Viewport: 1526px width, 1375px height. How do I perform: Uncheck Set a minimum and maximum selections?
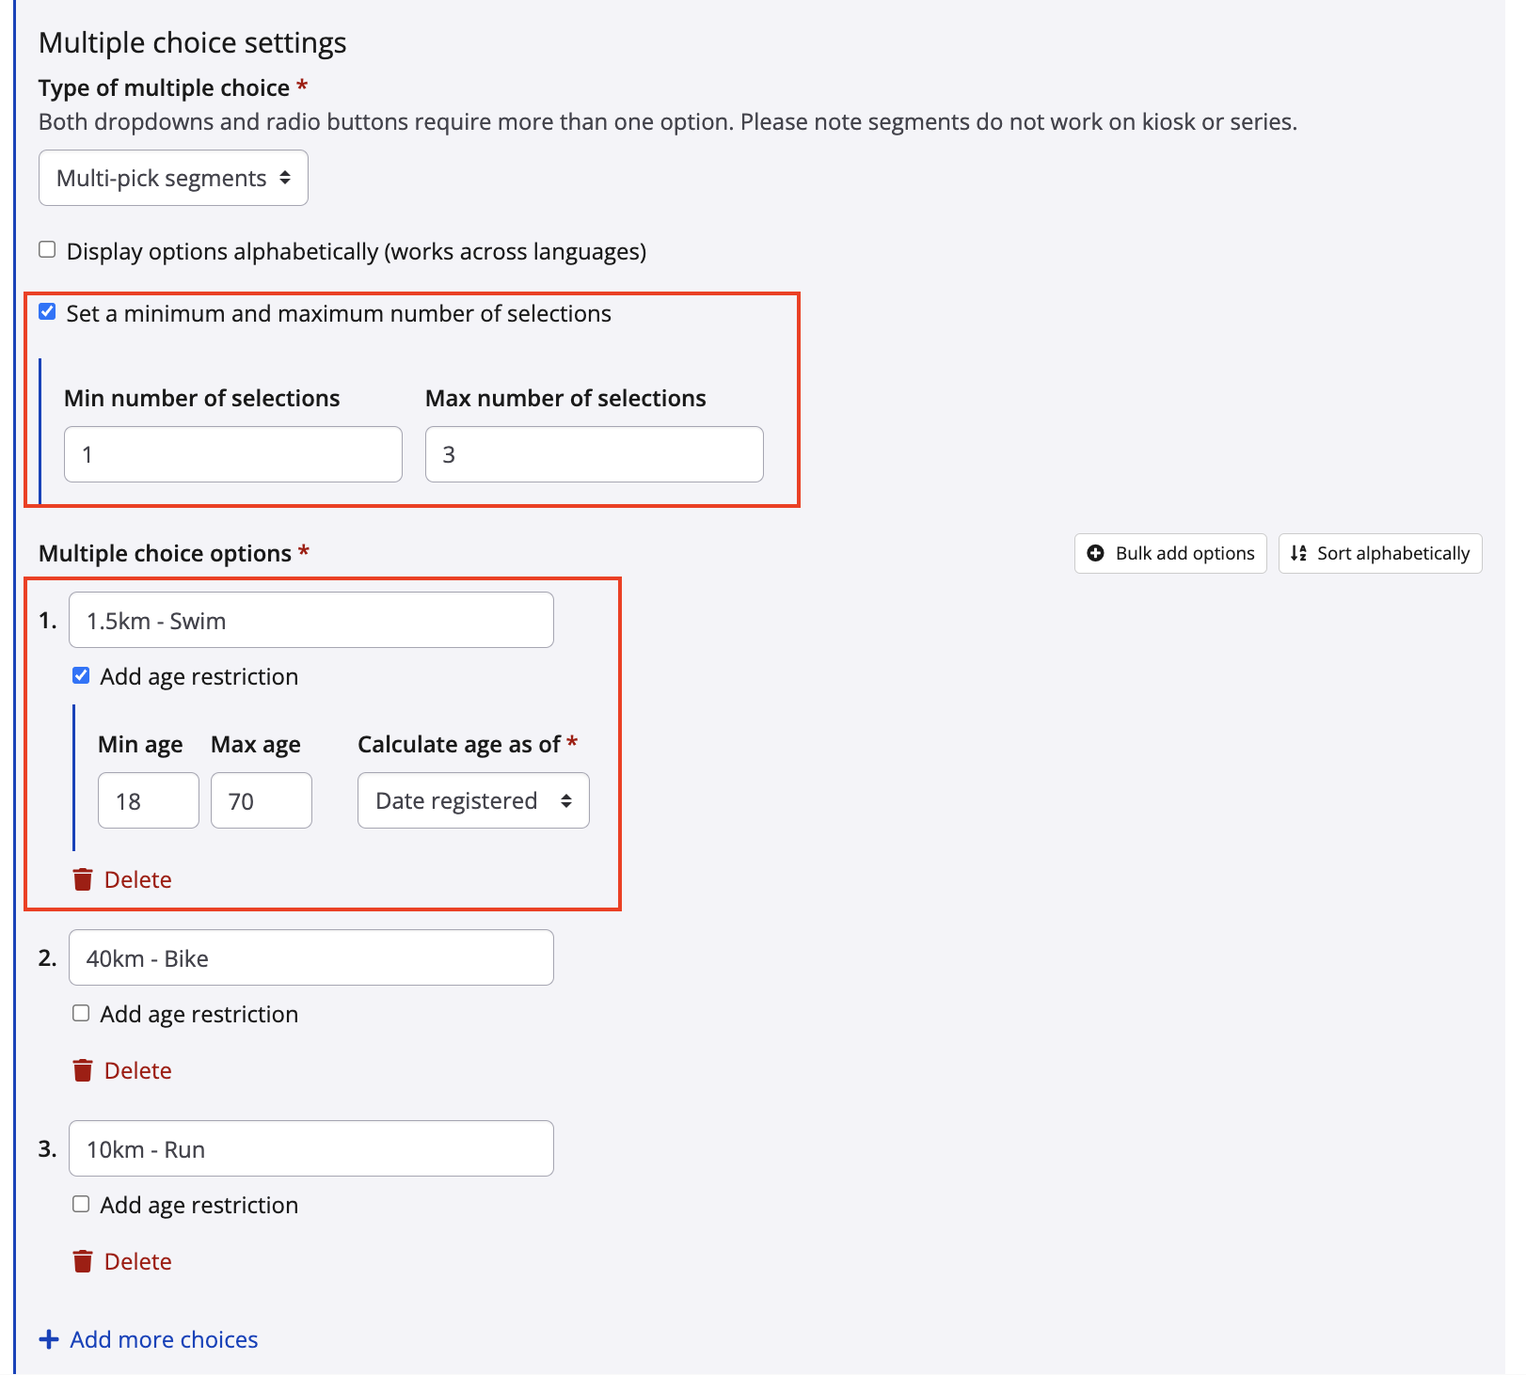tap(47, 312)
